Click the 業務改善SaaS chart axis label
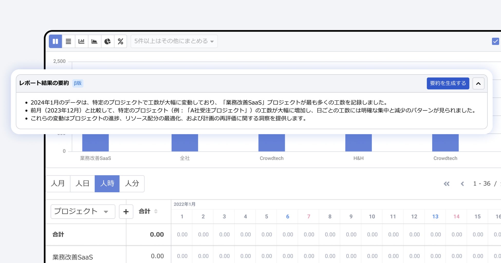 (96, 158)
